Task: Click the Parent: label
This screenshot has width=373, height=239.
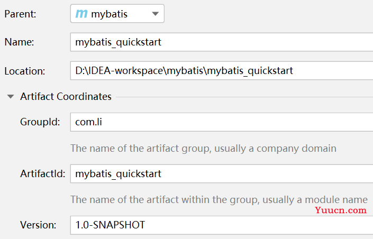Action: 20,14
